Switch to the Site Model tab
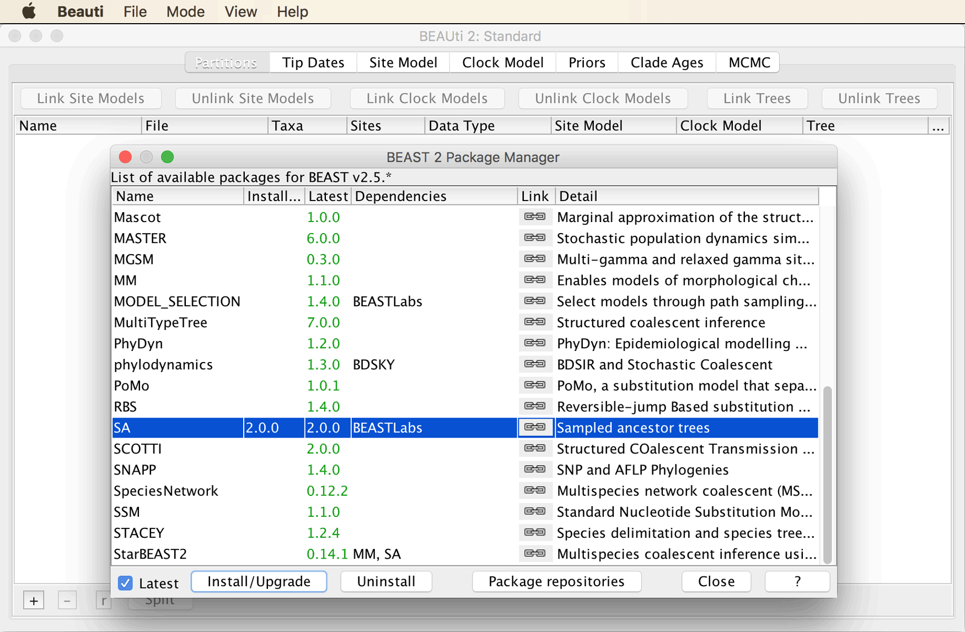965x632 pixels. pos(403,62)
